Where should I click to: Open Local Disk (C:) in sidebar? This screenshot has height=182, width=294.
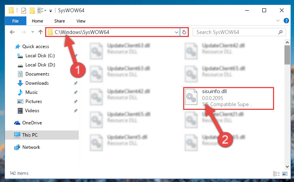point(40,56)
